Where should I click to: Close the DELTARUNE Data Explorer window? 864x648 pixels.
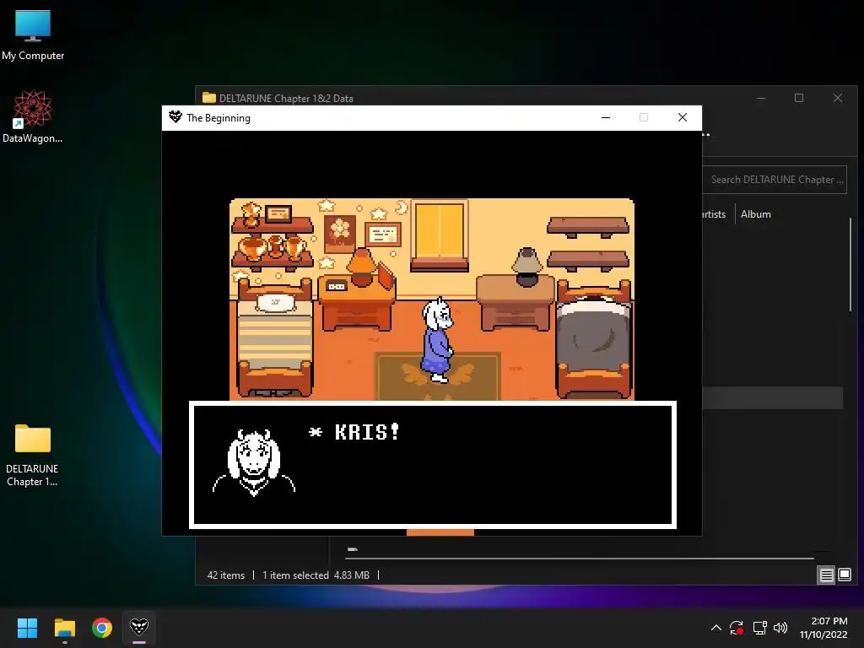[838, 98]
